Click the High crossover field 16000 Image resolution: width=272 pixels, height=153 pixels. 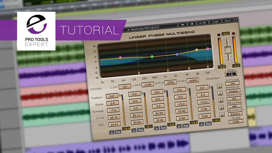pos(193,81)
